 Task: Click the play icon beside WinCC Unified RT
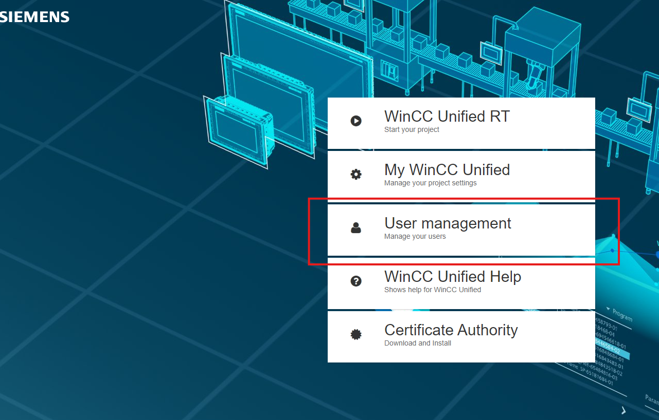coord(356,121)
